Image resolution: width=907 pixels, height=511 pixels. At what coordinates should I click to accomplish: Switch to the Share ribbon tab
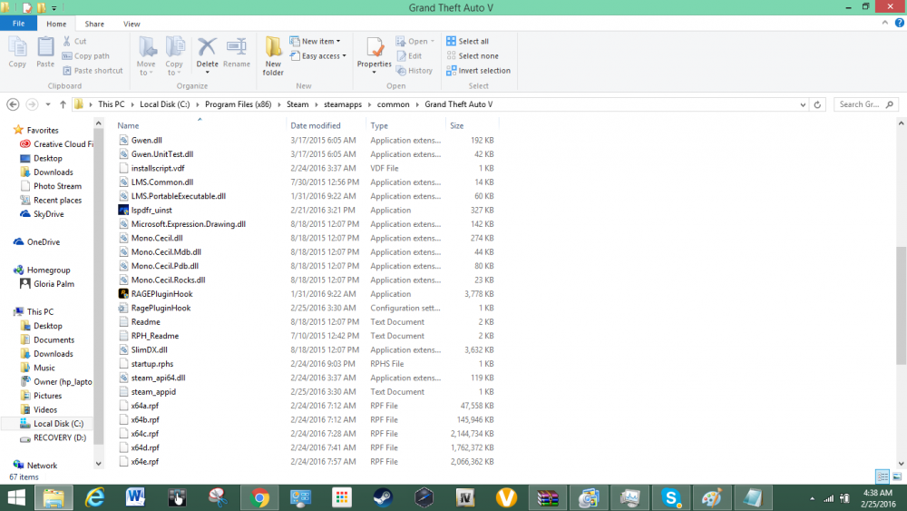click(94, 24)
